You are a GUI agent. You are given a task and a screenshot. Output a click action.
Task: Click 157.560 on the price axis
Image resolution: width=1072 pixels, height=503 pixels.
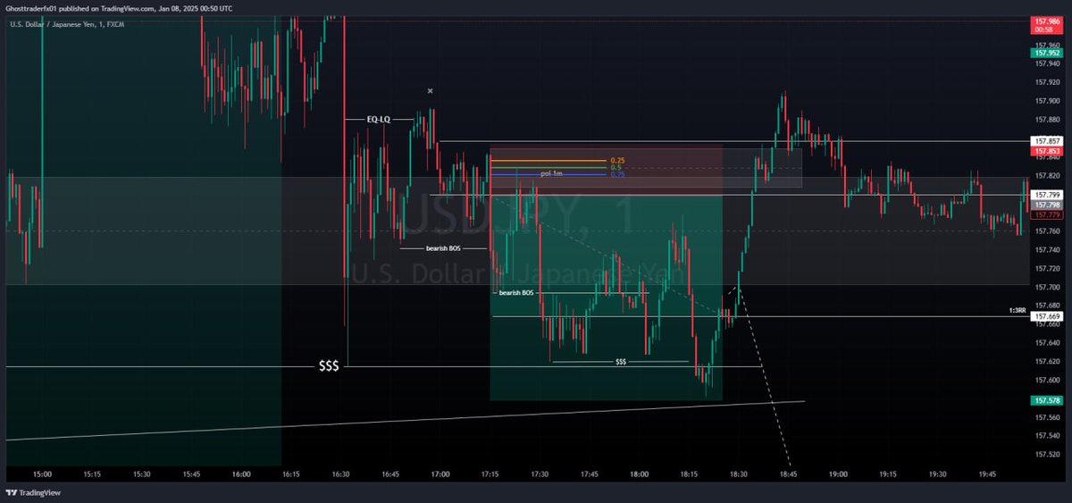point(1047,417)
